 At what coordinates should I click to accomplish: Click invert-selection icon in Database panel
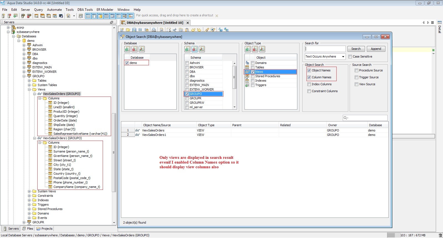pyautogui.click(x=142, y=49)
